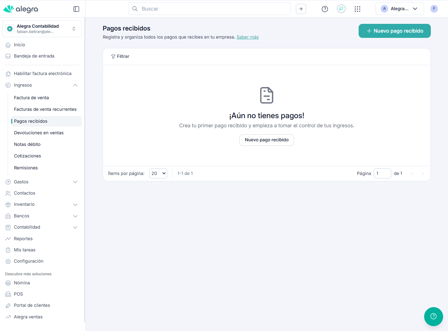This screenshot has height=331, width=448.
Task: Click the green Nuevo pago recibido button
Action: point(394,31)
